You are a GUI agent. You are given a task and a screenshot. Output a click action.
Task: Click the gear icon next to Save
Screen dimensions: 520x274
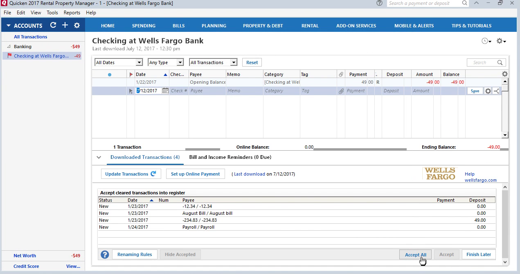pyautogui.click(x=488, y=91)
